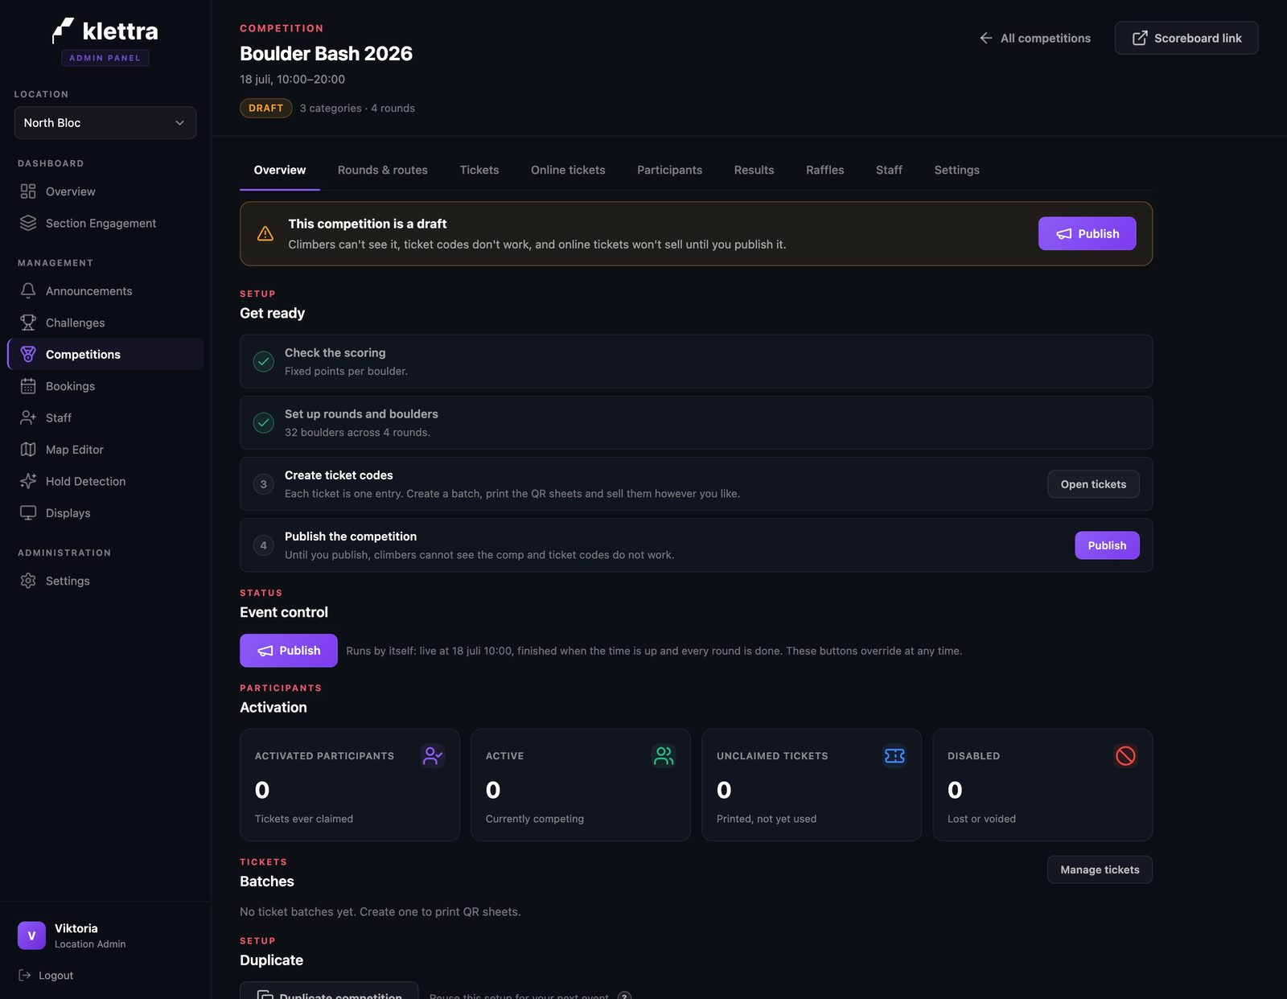The width and height of the screenshot is (1287, 999).
Task: Click the Competitions medal icon
Action: 28,354
